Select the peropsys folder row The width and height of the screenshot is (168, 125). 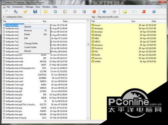click(x=124, y=45)
